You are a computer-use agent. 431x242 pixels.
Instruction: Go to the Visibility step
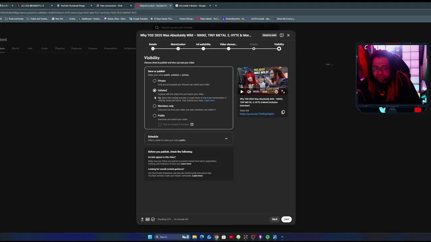click(x=279, y=46)
